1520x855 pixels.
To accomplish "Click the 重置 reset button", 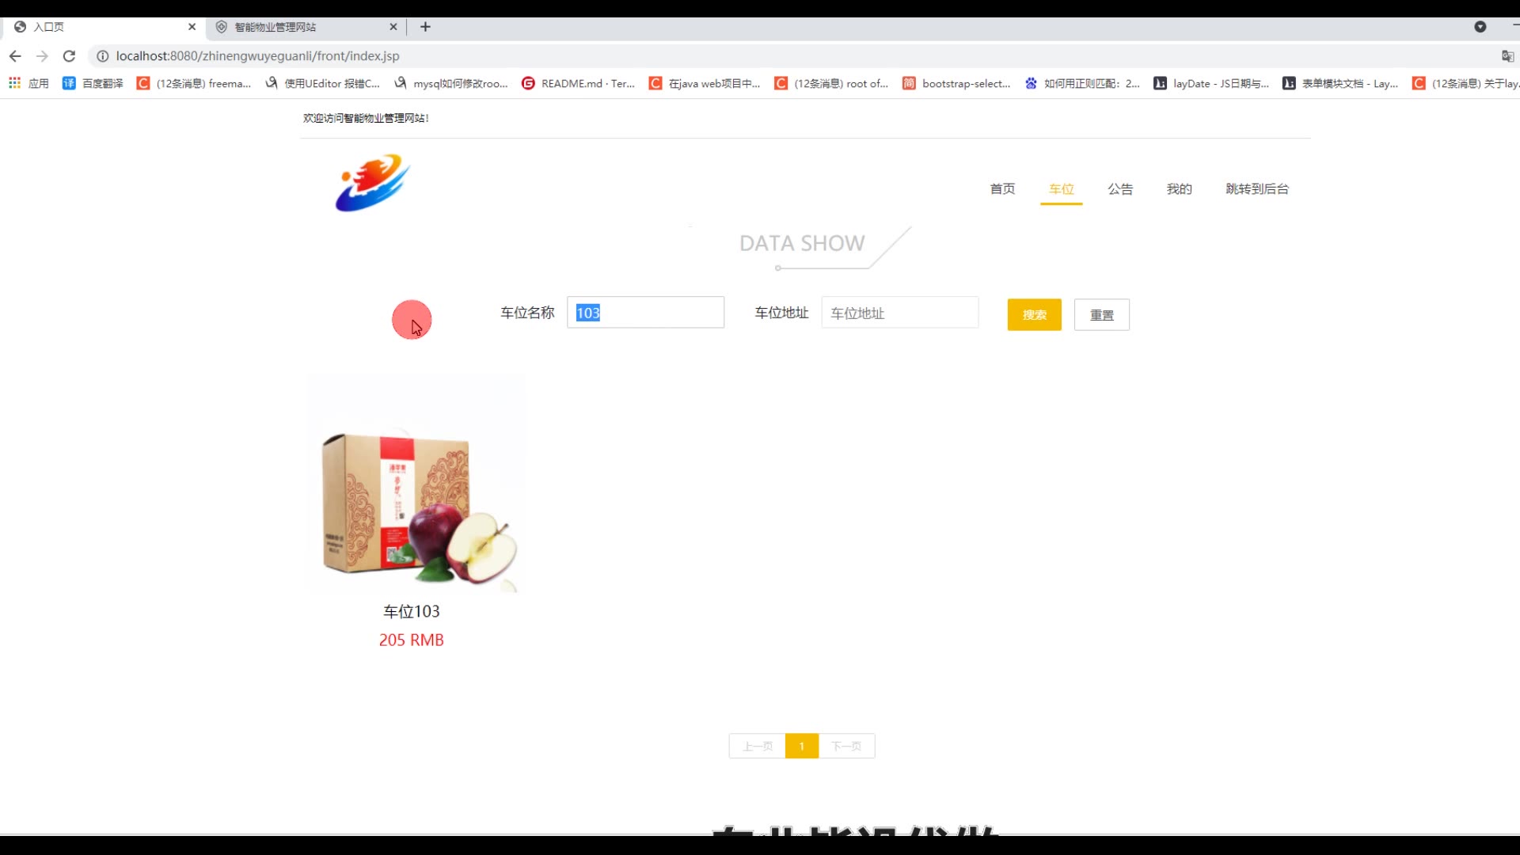I will tap(1101, 315).
